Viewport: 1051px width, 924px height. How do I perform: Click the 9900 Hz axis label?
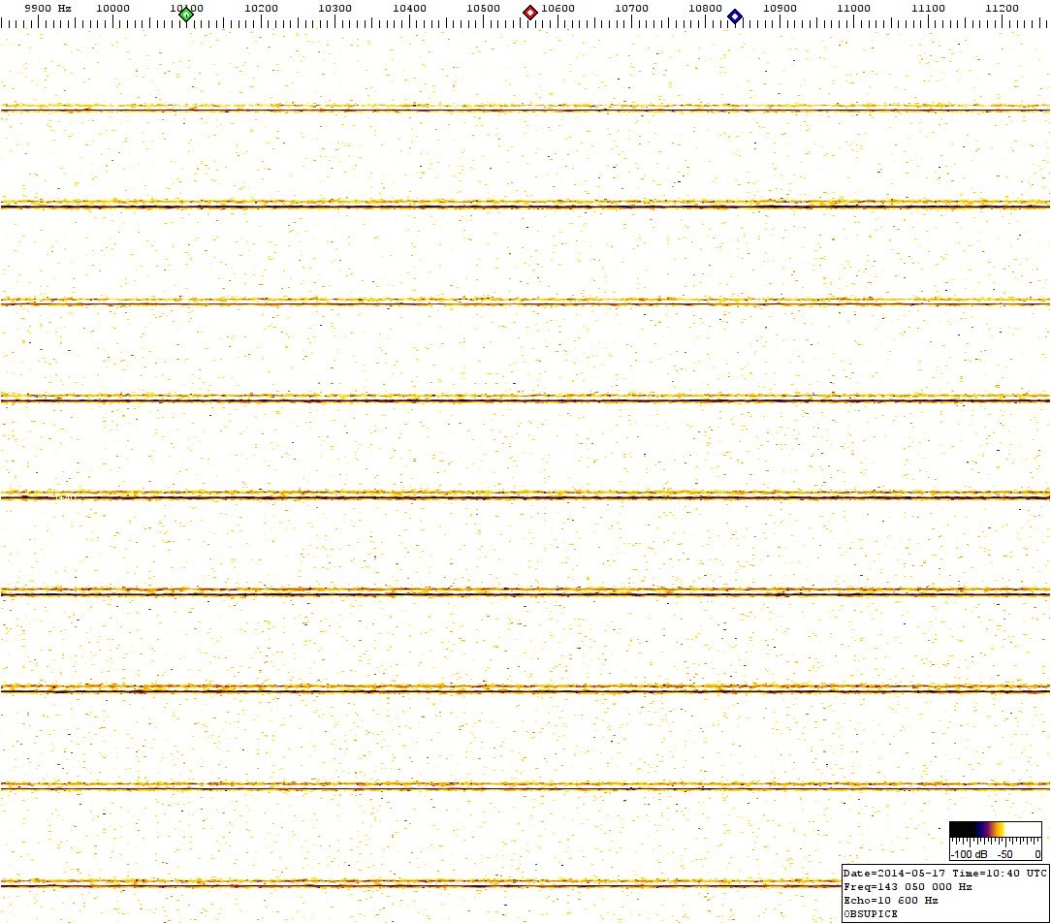tap(48, 8)
